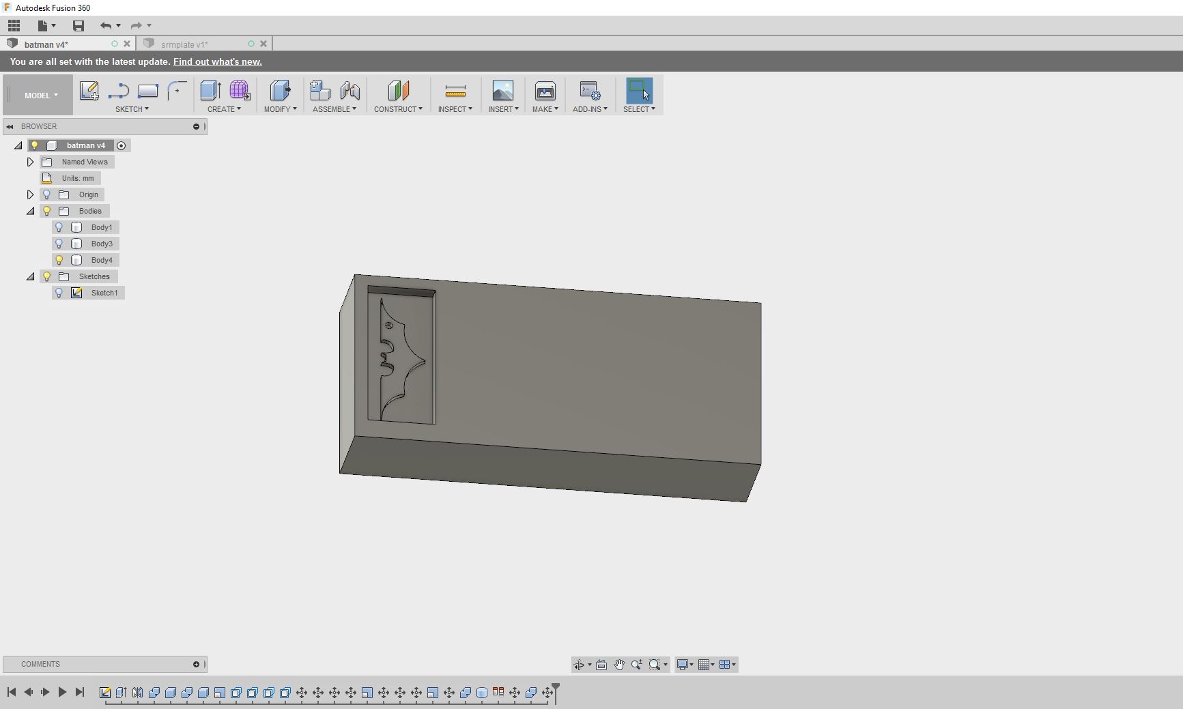Select the Pan hand tool

click(x=619, y=665)
